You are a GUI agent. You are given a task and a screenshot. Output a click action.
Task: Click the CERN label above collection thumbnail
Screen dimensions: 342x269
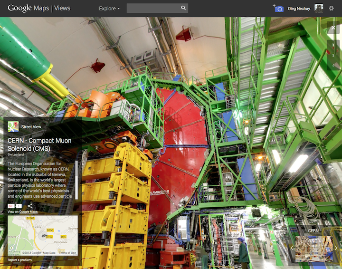[313, 231]
